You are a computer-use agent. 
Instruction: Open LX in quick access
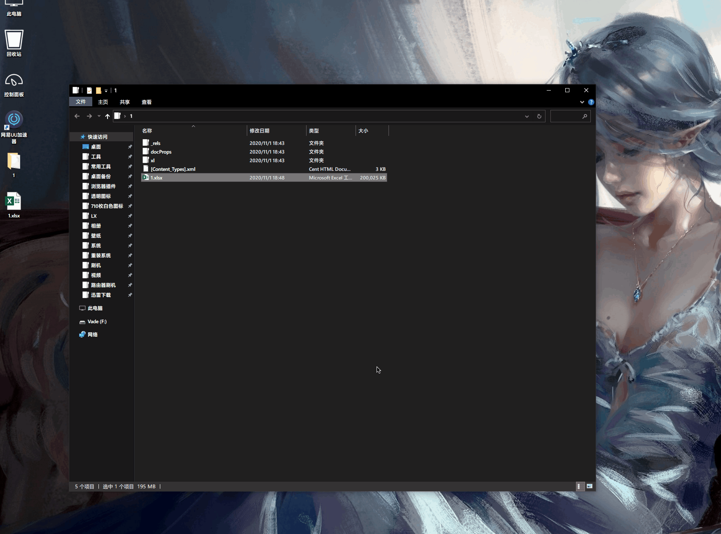coord(94,216)
